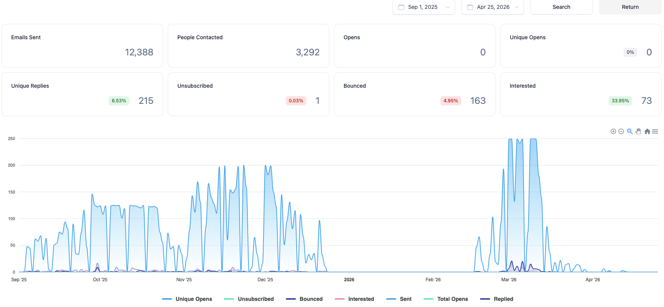Open the chart hamburger menu

[x=655, y=132]
